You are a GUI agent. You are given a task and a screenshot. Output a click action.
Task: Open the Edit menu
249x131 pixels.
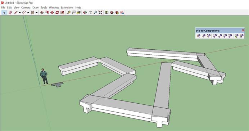click(9, 8)
